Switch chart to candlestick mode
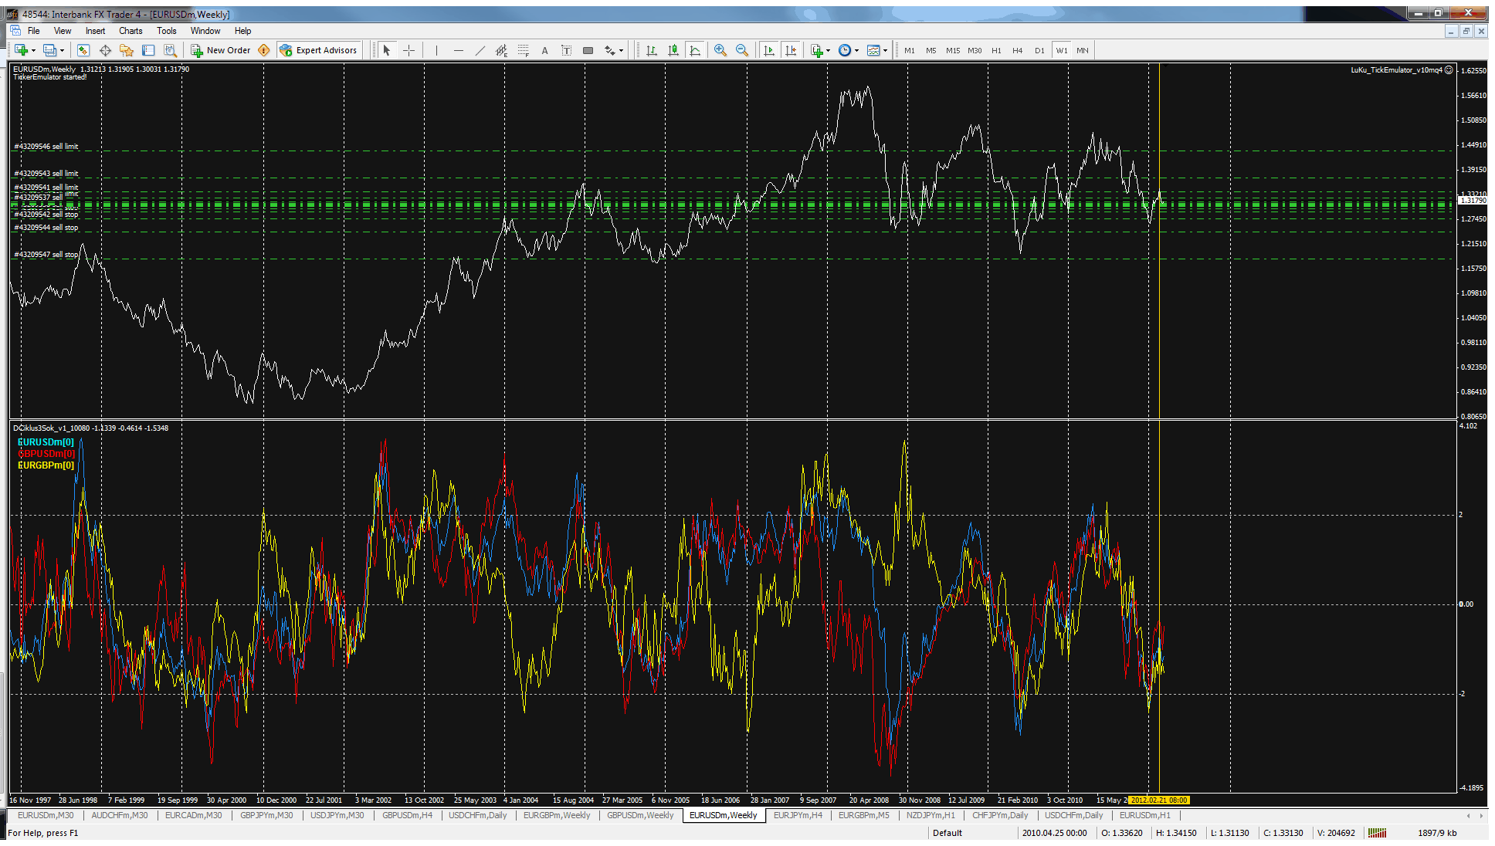 pos(673,50)
